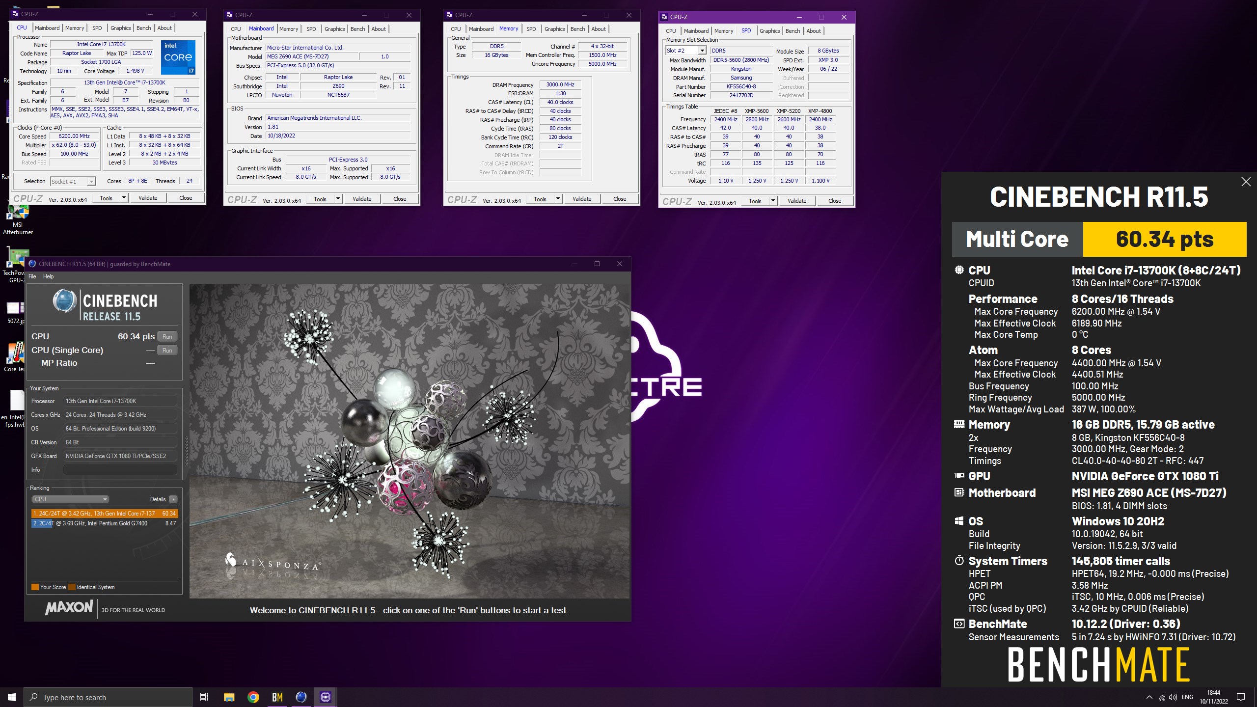Switch to Bench tab in first CPU-Z
The height and width of the screenshot is (707, 1257).
point(143,28)
